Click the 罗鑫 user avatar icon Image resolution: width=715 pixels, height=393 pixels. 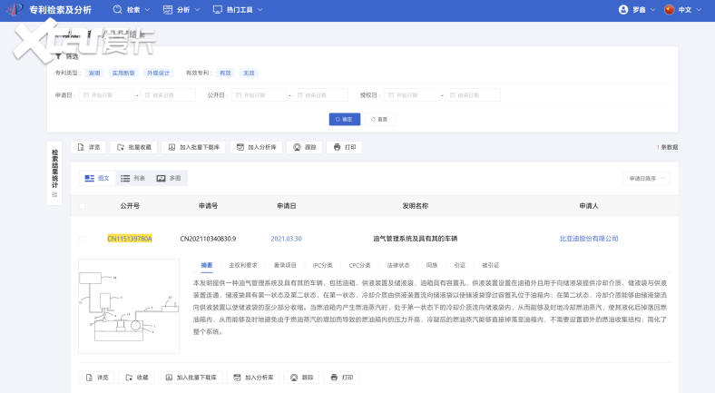coord(623,10)
